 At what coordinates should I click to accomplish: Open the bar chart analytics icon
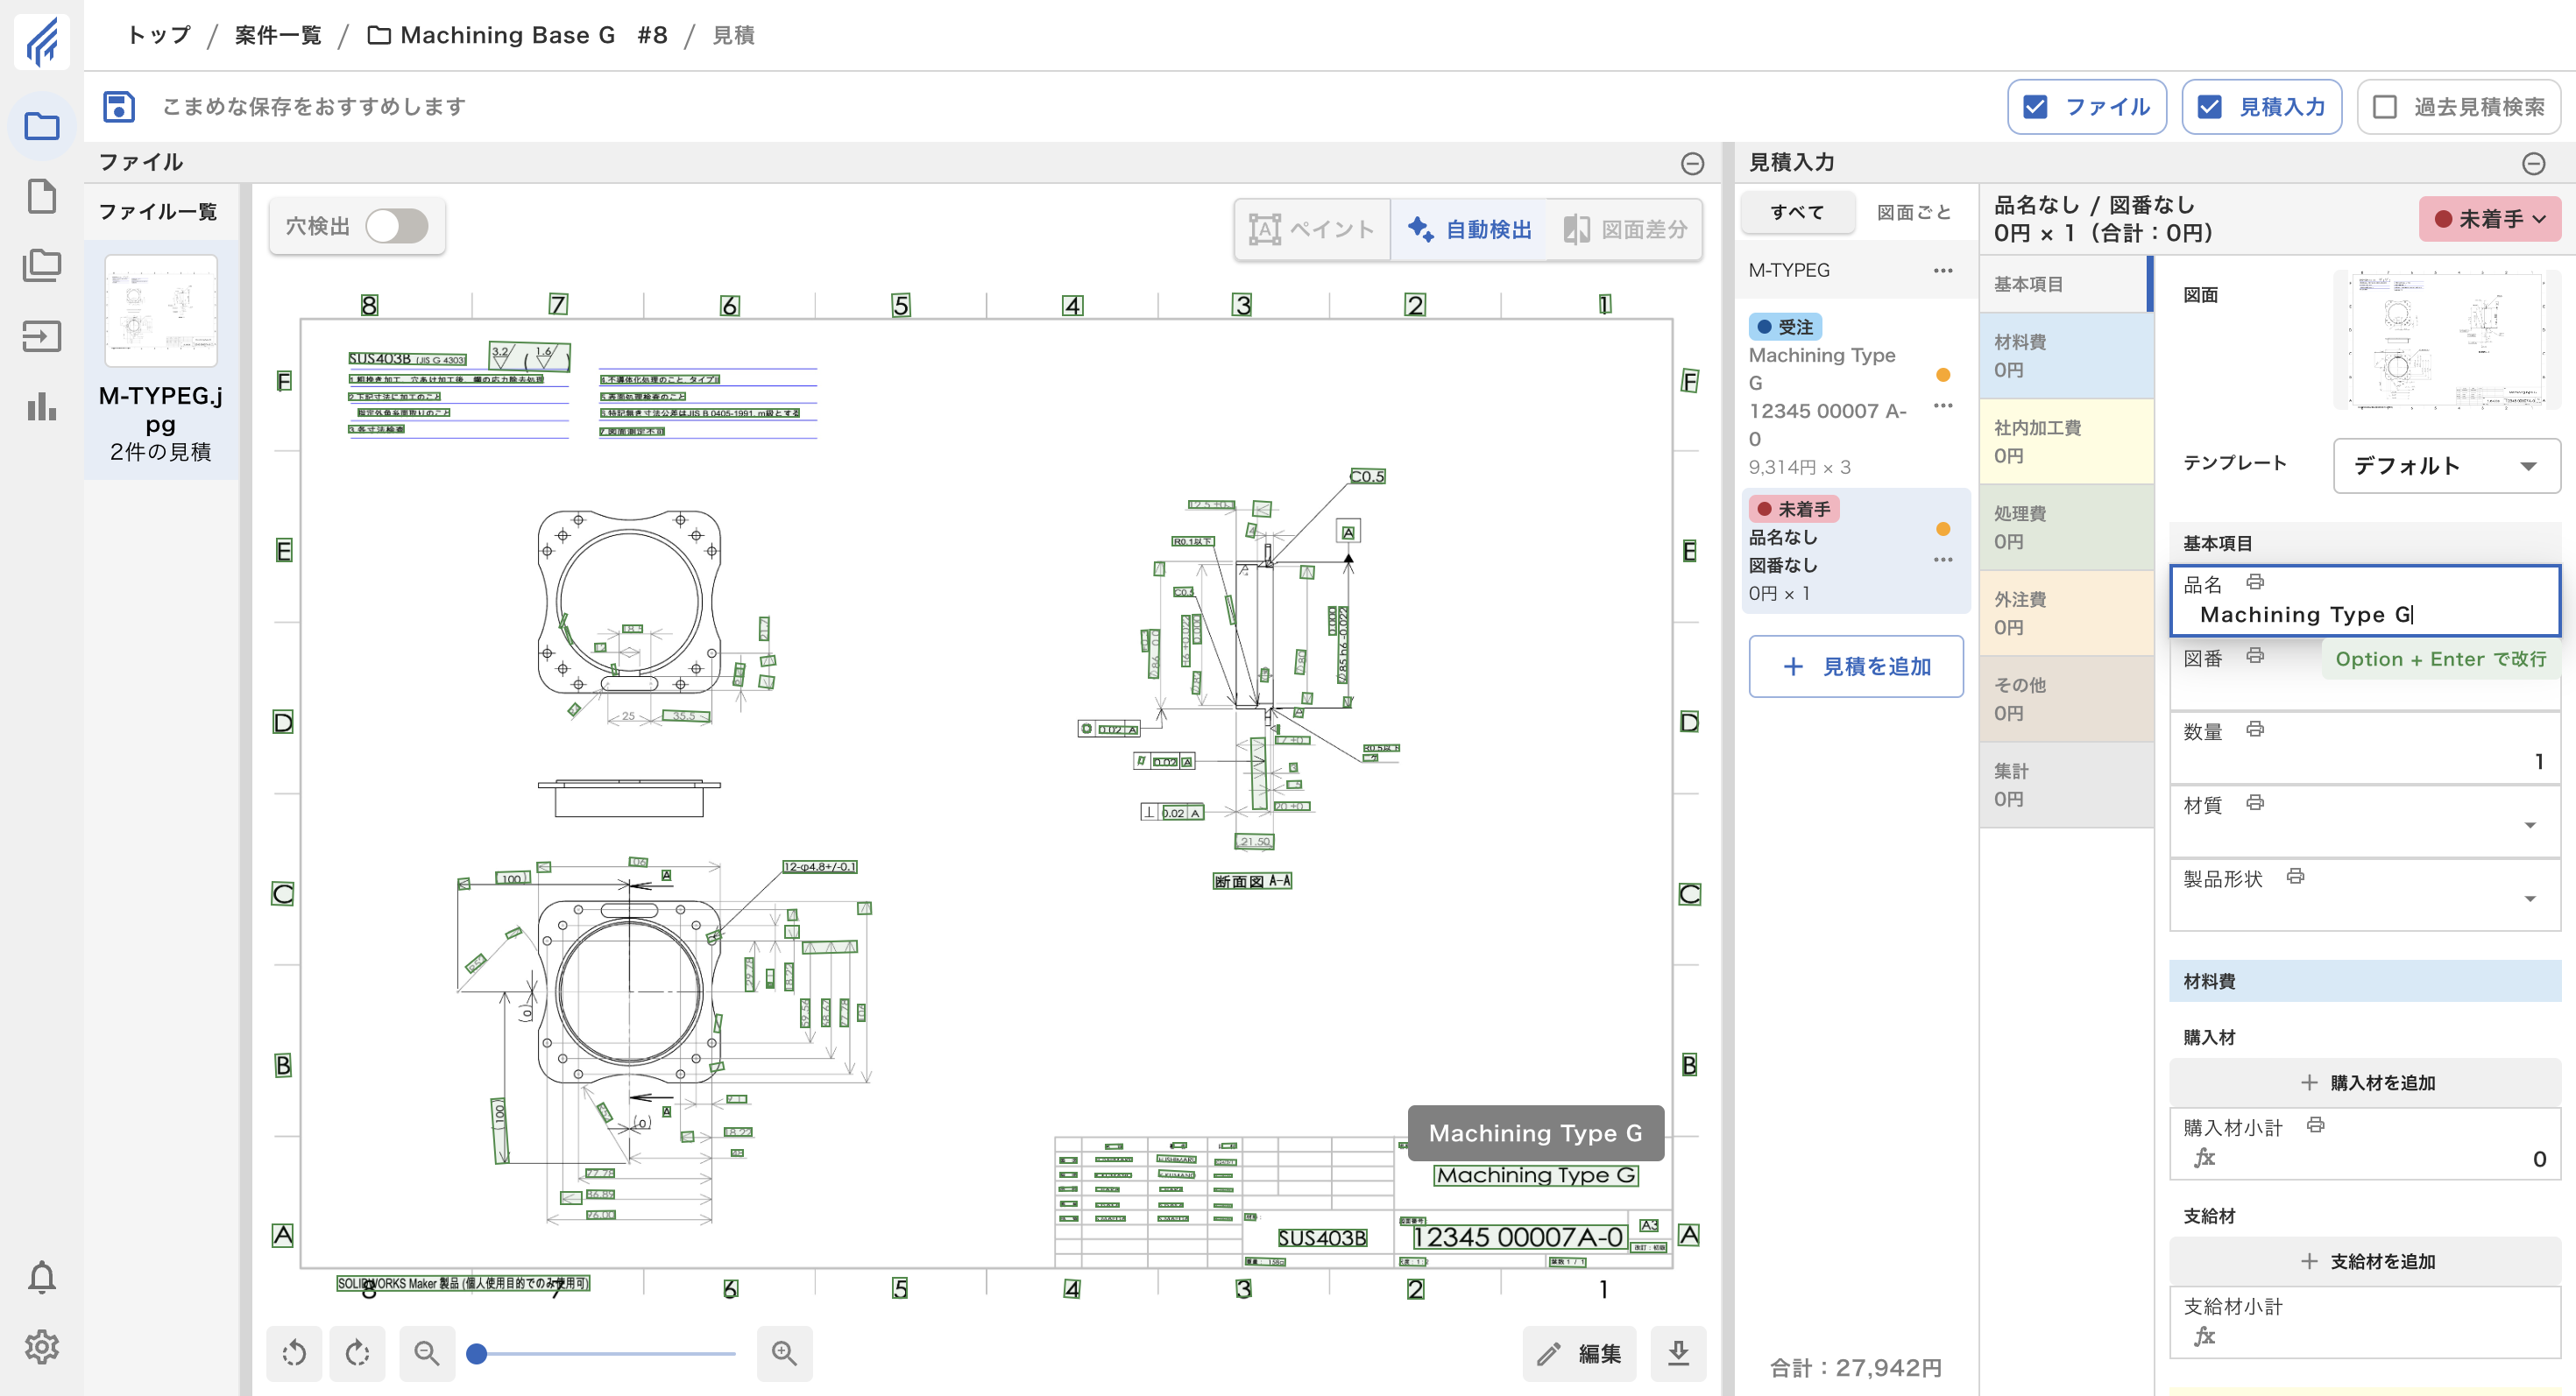click(42, 406)
